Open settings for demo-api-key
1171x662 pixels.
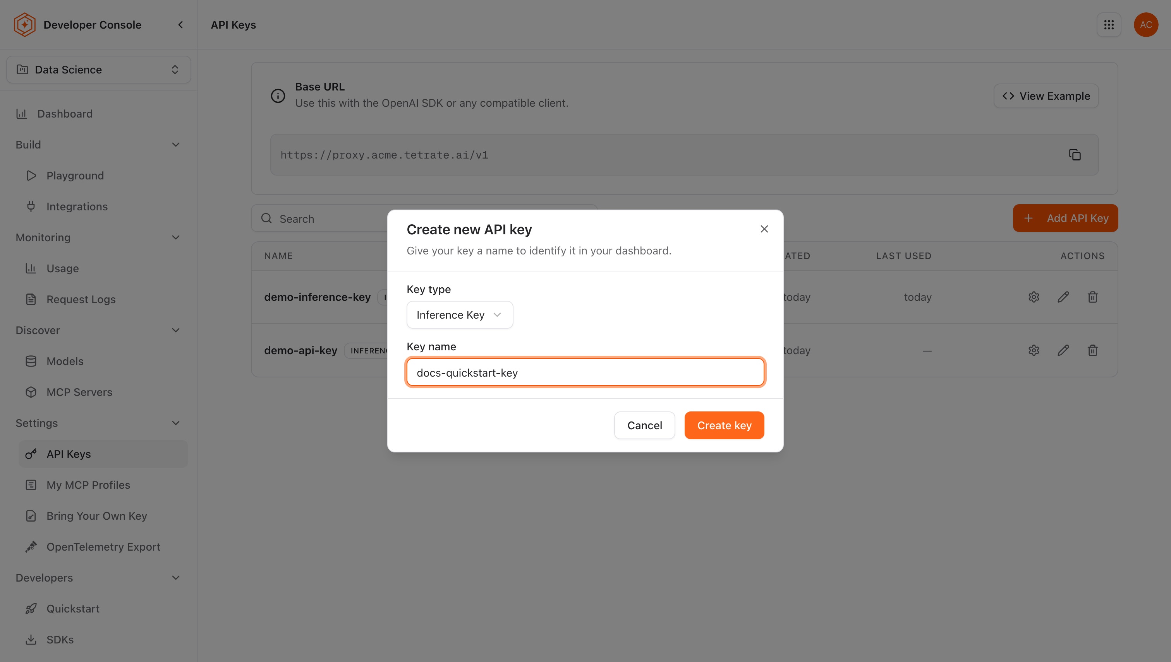coord(1034,350)
